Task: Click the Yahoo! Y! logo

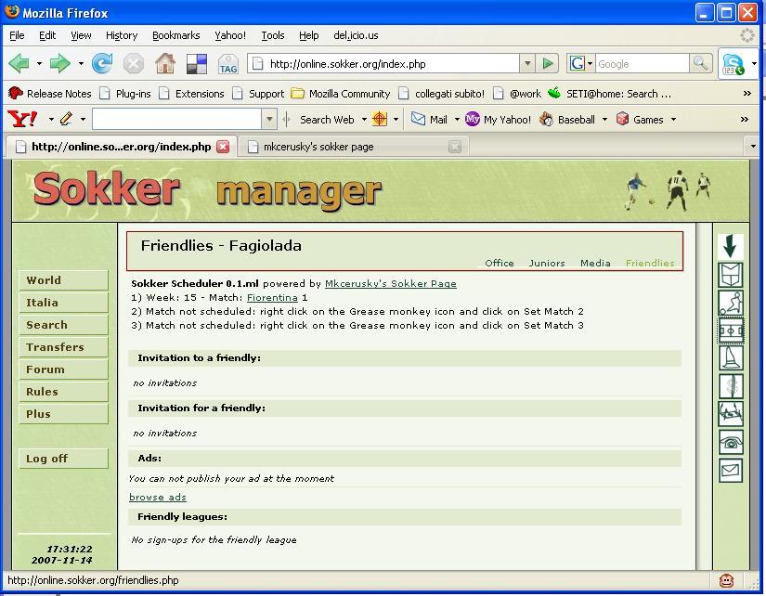Action: (x=22, y=119)
